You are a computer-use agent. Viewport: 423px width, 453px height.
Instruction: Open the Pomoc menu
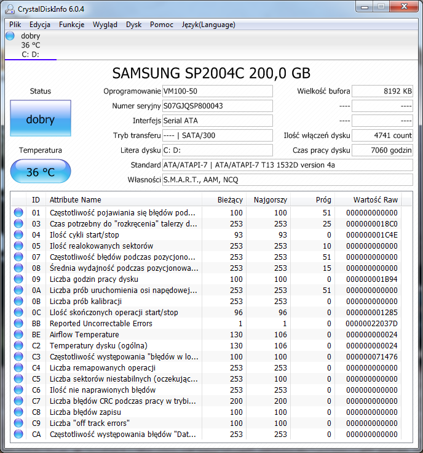(x=162, y=25)
